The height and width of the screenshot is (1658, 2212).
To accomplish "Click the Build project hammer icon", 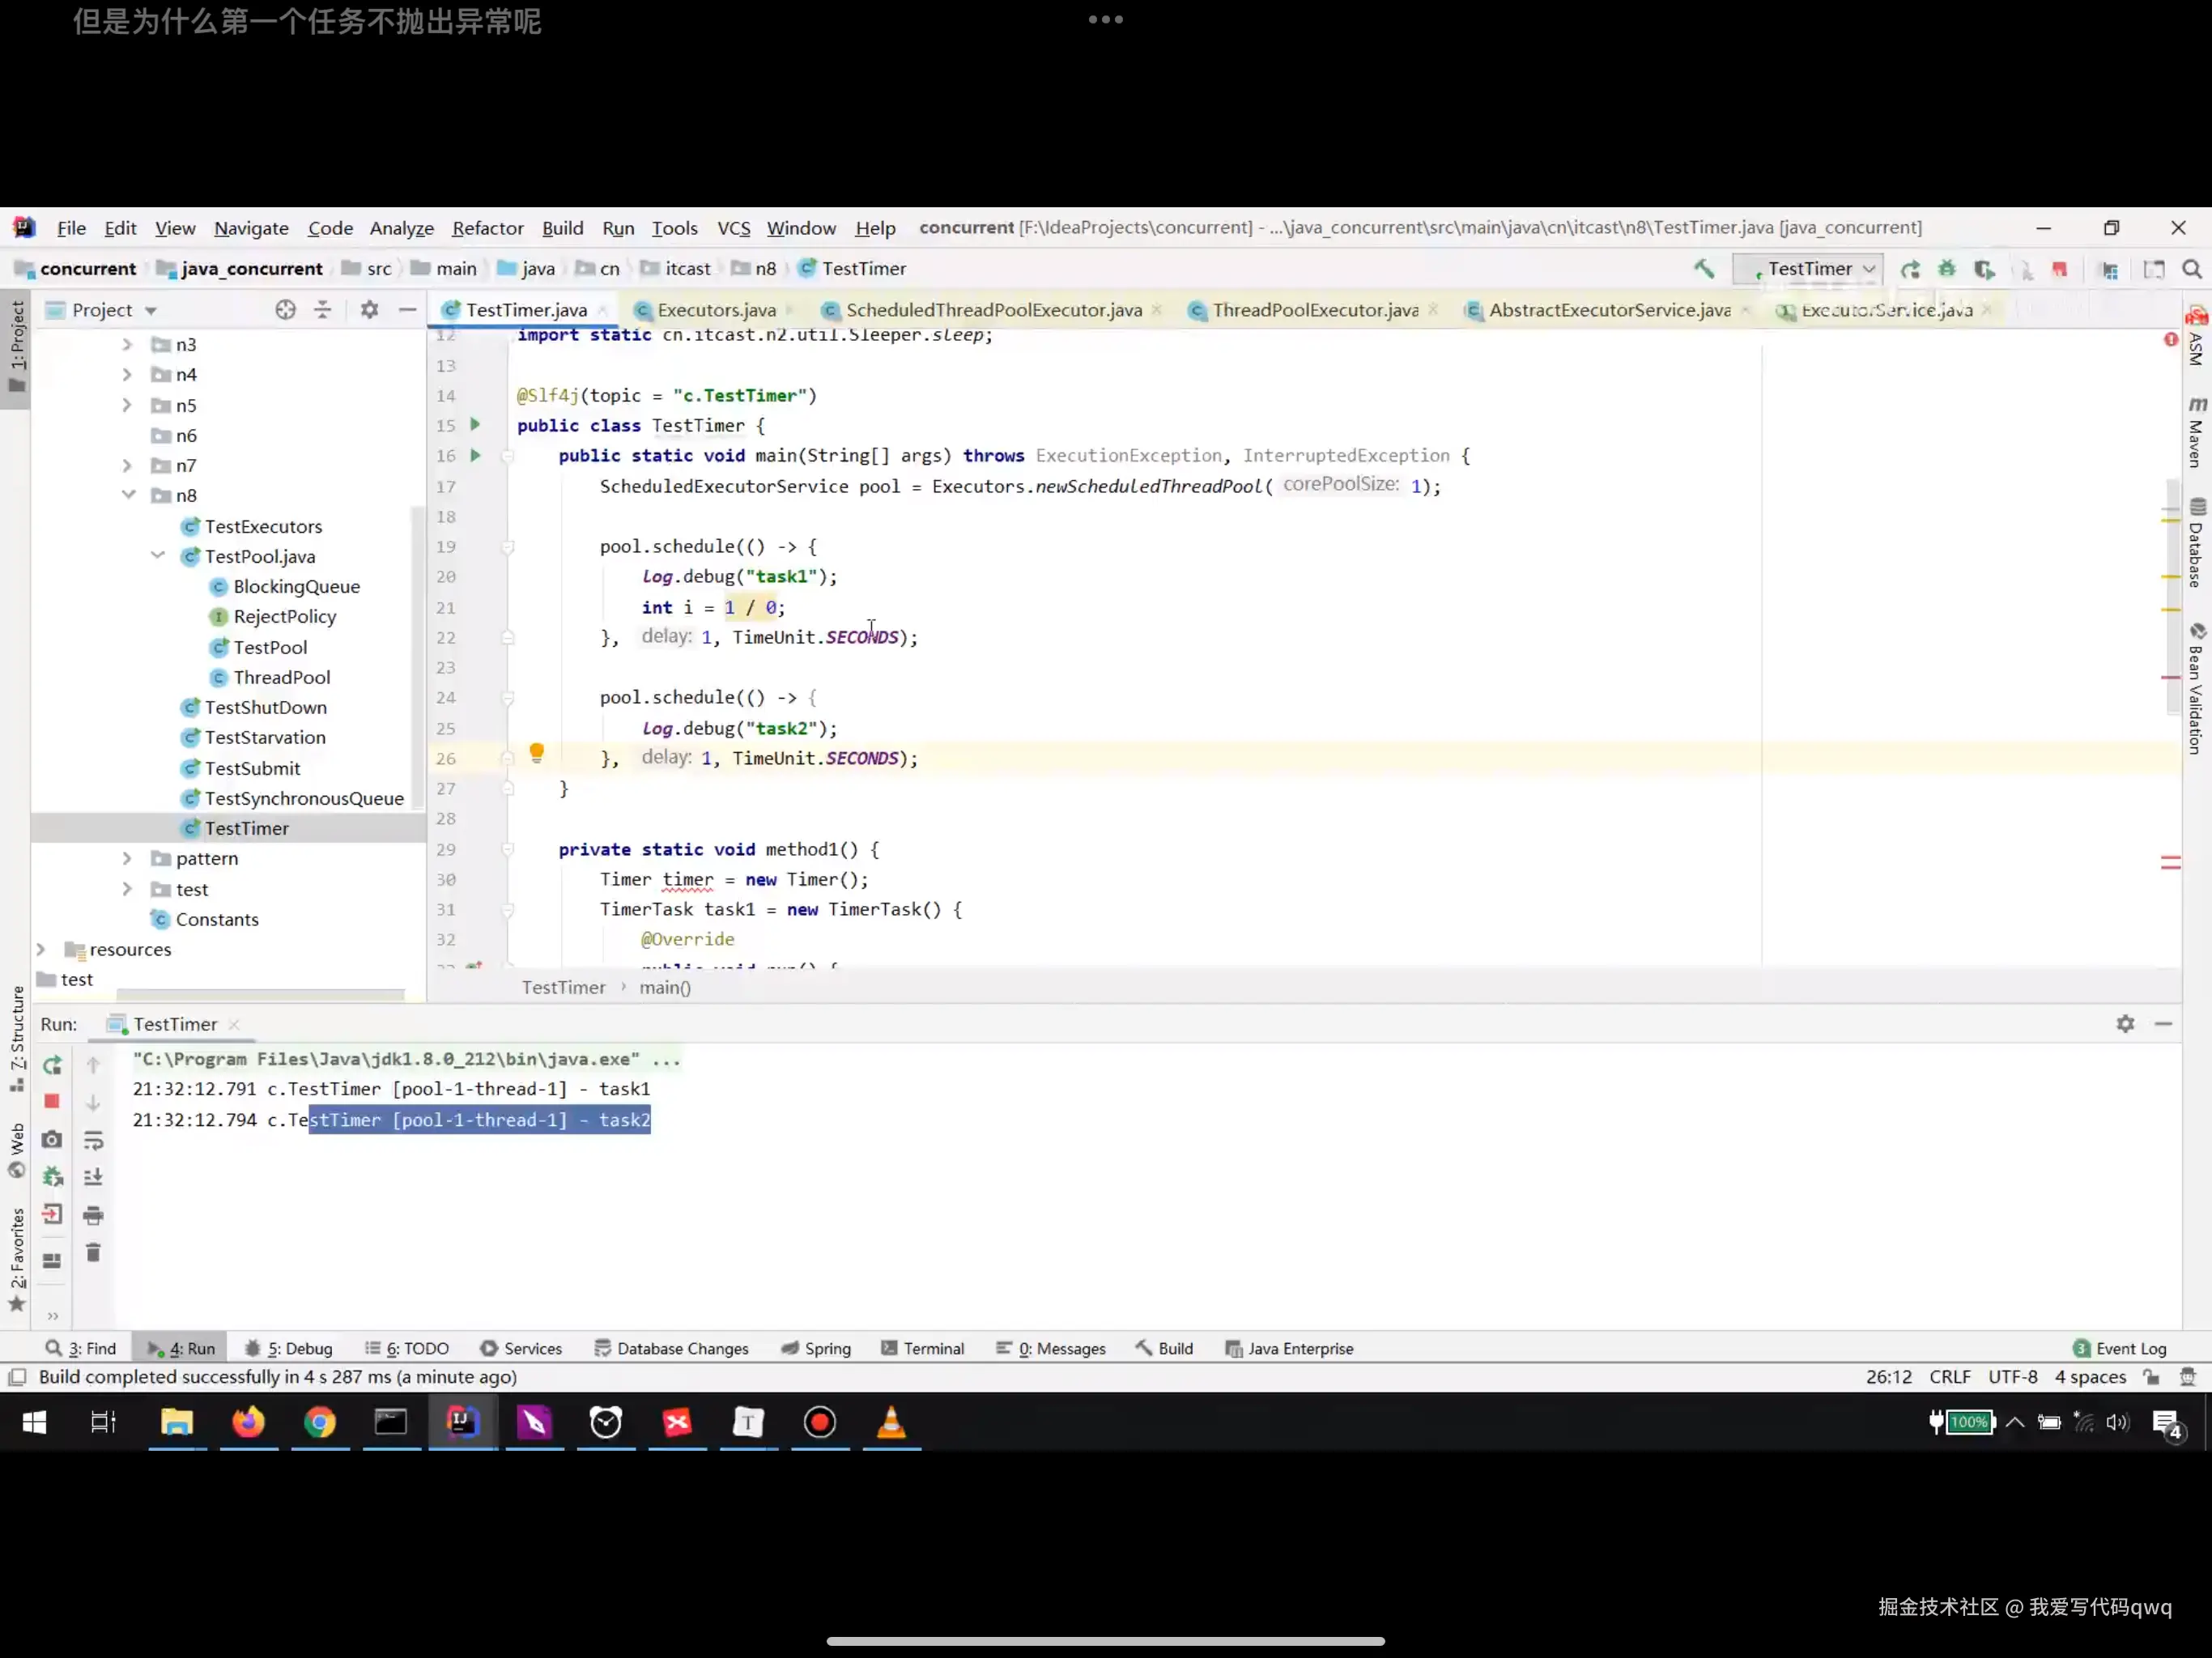I will tap(1704, 268).
